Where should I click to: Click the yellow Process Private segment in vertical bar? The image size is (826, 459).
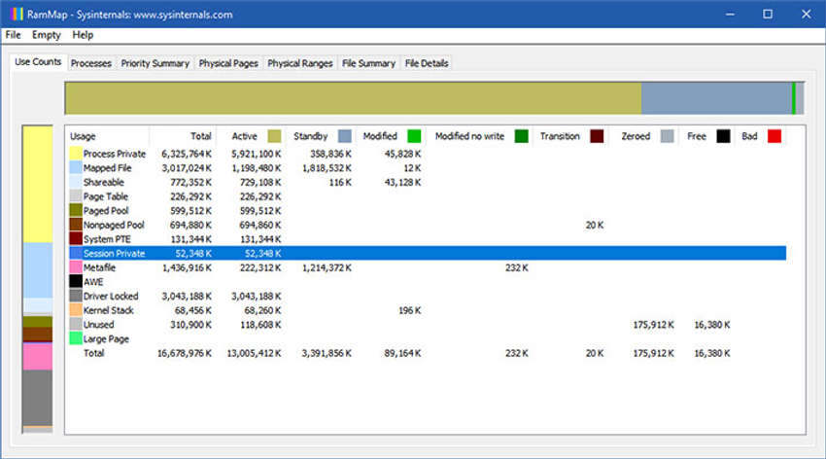tap(37, 185)
